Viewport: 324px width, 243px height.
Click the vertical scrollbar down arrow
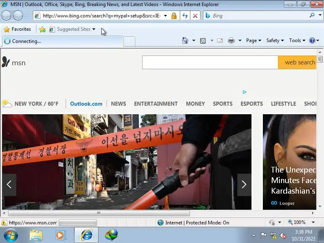click(320, 206)
